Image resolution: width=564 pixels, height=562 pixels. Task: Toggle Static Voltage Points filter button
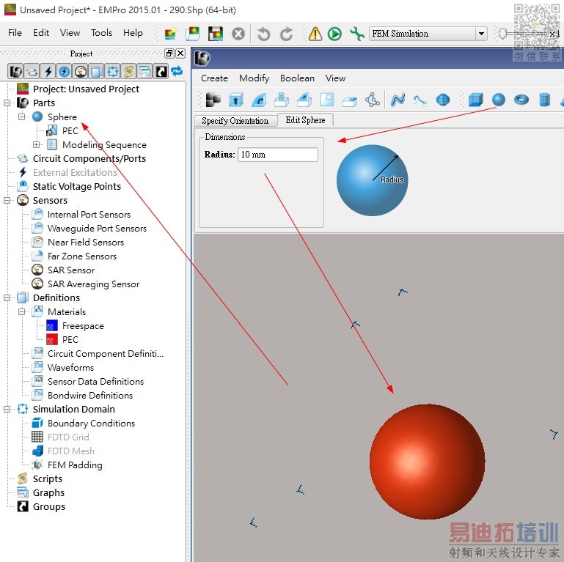(x=64, y=72)
